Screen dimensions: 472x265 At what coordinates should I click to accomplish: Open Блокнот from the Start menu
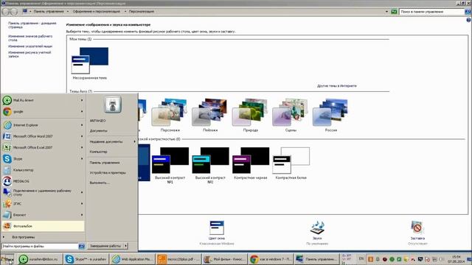[43, 215]
